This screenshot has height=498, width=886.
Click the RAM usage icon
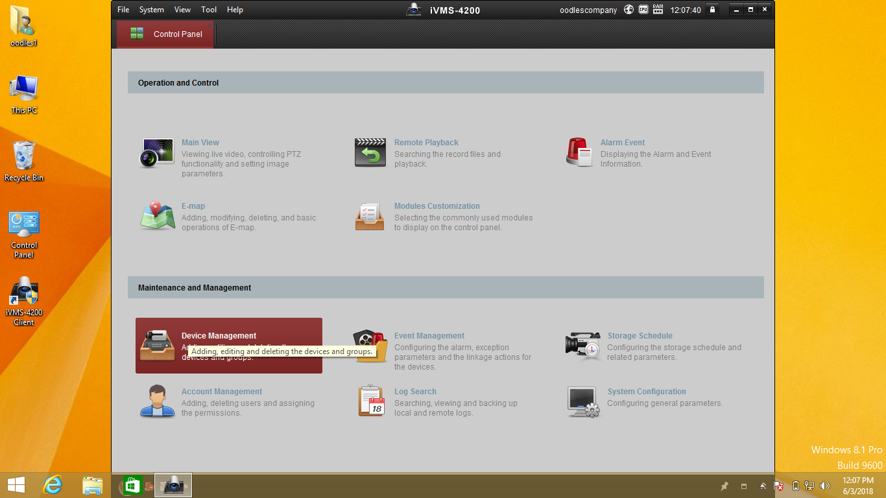[x=658, y=10]
